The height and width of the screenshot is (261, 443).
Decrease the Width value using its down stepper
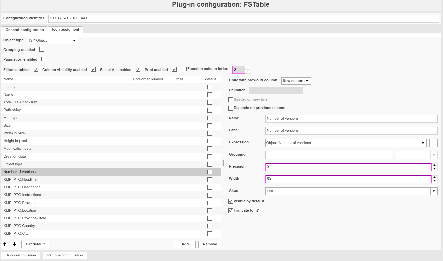pos(434,181)
